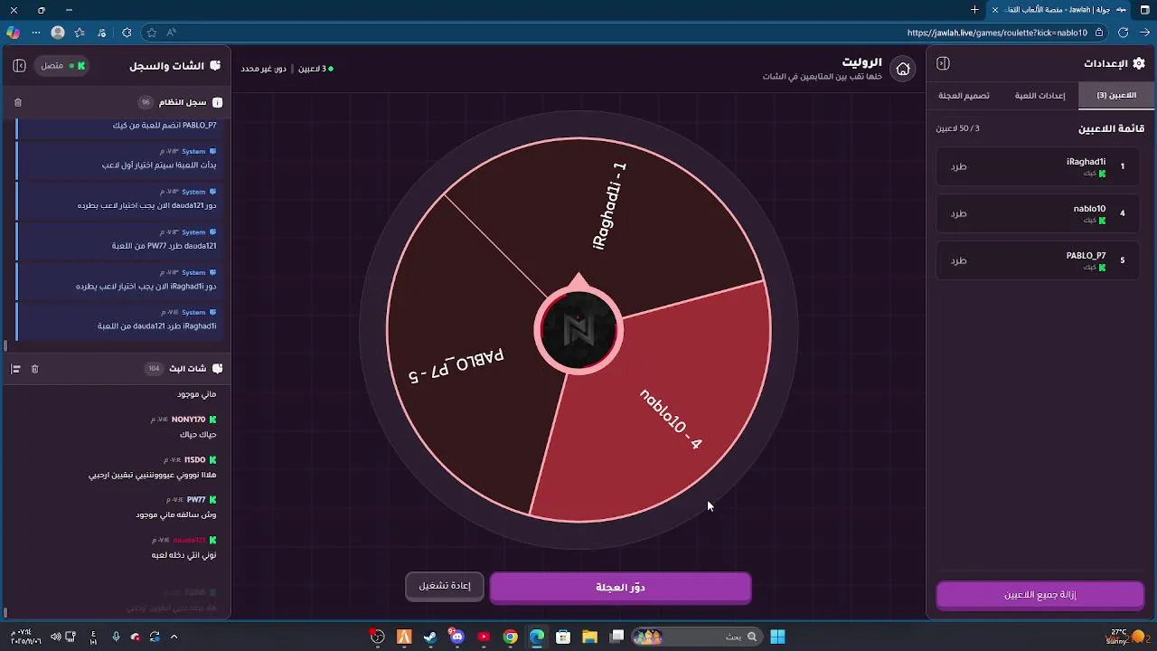Add this page to favorites star
The height and width of the screenshot is (651, 1157).
pyautogui.click(x=151, y=33)
